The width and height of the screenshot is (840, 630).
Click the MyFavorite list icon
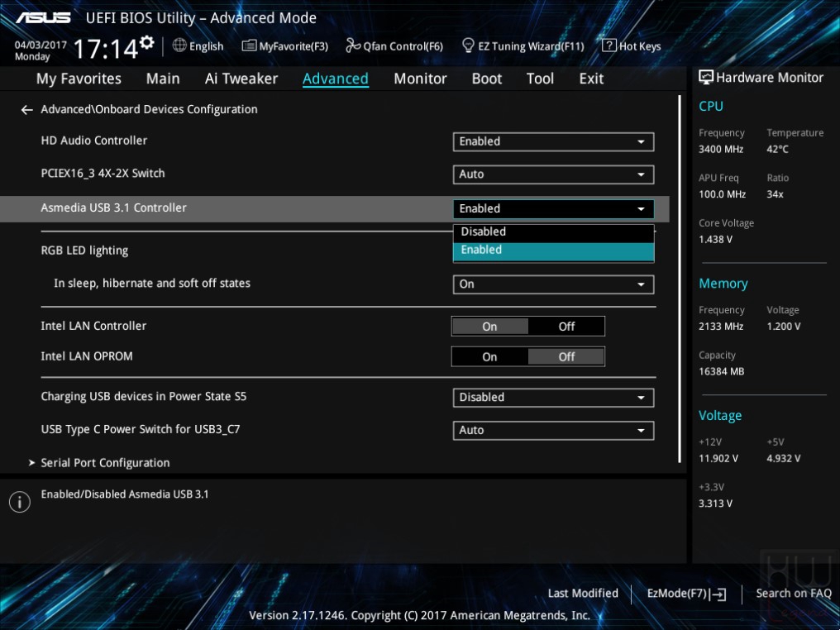coord(249,45)
